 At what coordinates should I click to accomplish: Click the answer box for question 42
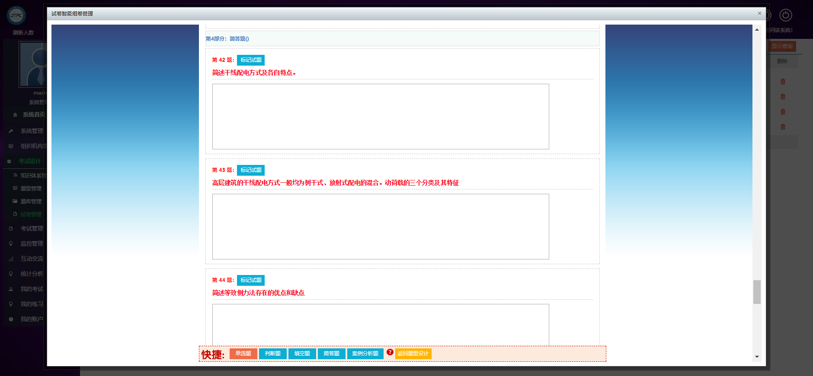coord(381,117)
